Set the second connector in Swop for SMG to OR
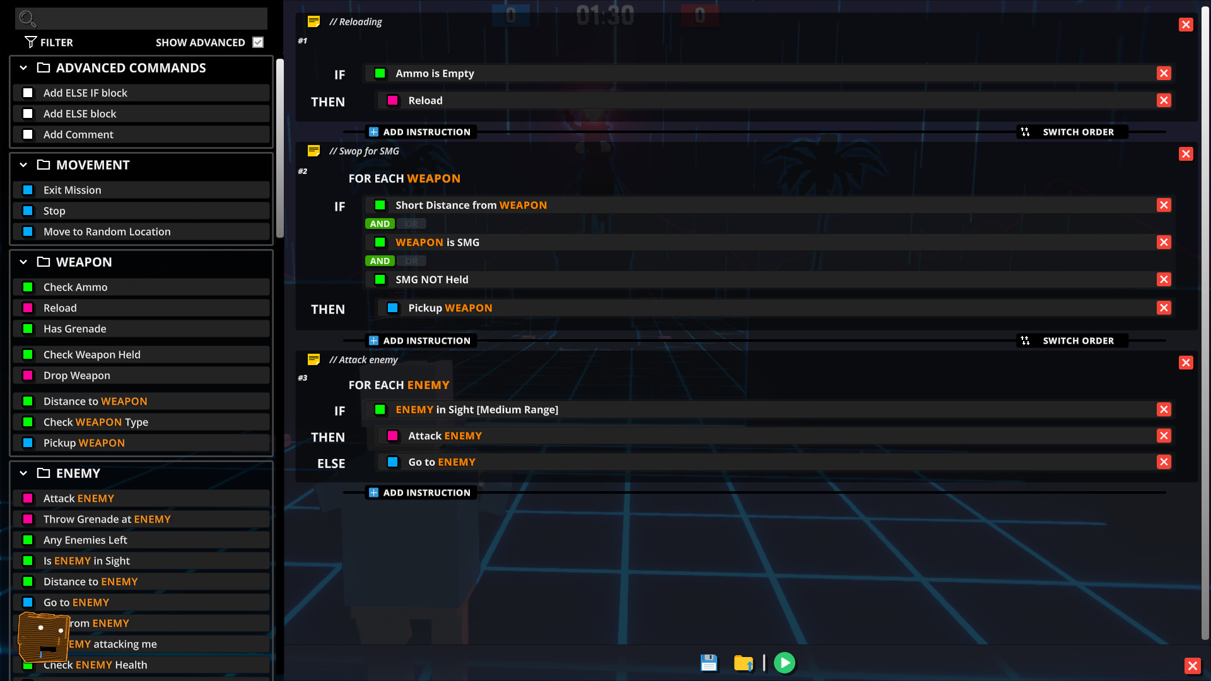This screenshot has height=681, width=1211. point(411,260)
